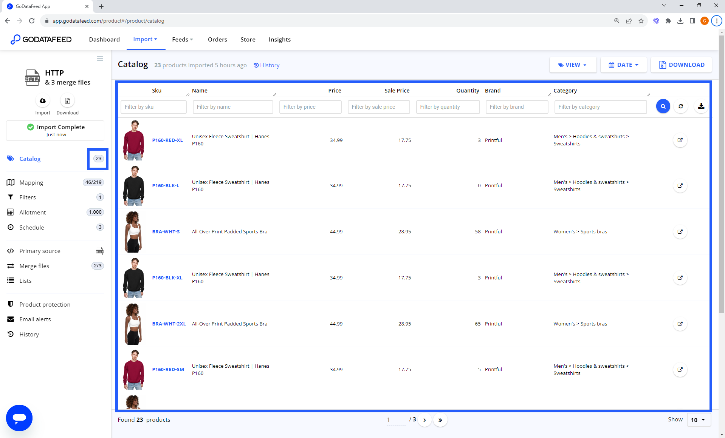Collapse the sidebar with the hamburger icon

tap(100, 59)
